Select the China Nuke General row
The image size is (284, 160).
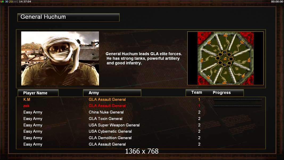(x=141, y=112)
